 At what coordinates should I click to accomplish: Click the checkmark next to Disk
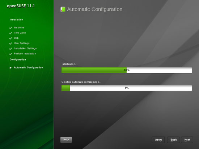click(x=10, y=38)
